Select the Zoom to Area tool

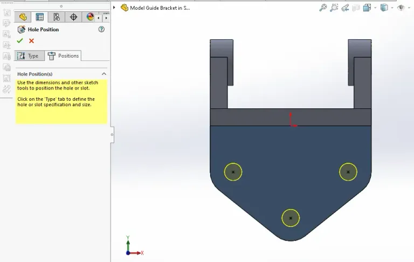click(x=334, y=8)
